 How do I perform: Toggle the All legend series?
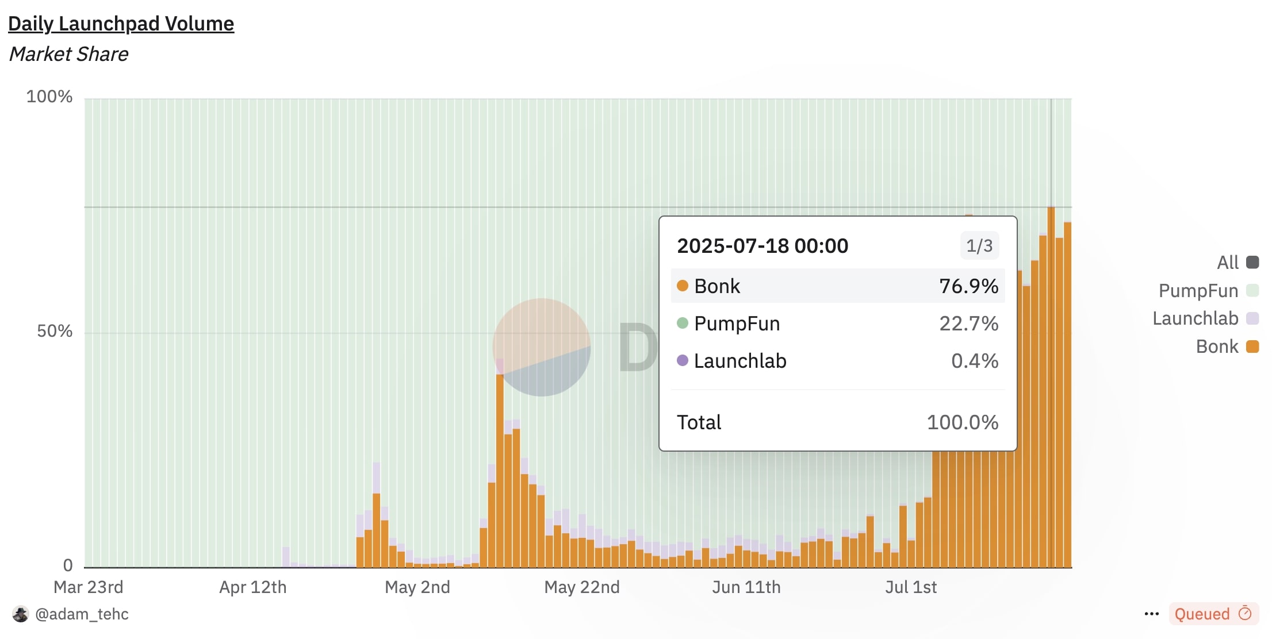point(1237,263)
